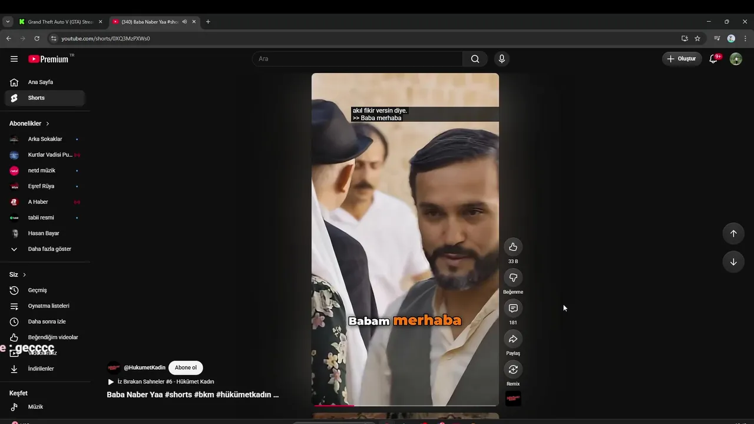The height and width of the screenshot is (424, 754).
Task: Open Eşref Rüya channel
Action: tap(45, 186)
